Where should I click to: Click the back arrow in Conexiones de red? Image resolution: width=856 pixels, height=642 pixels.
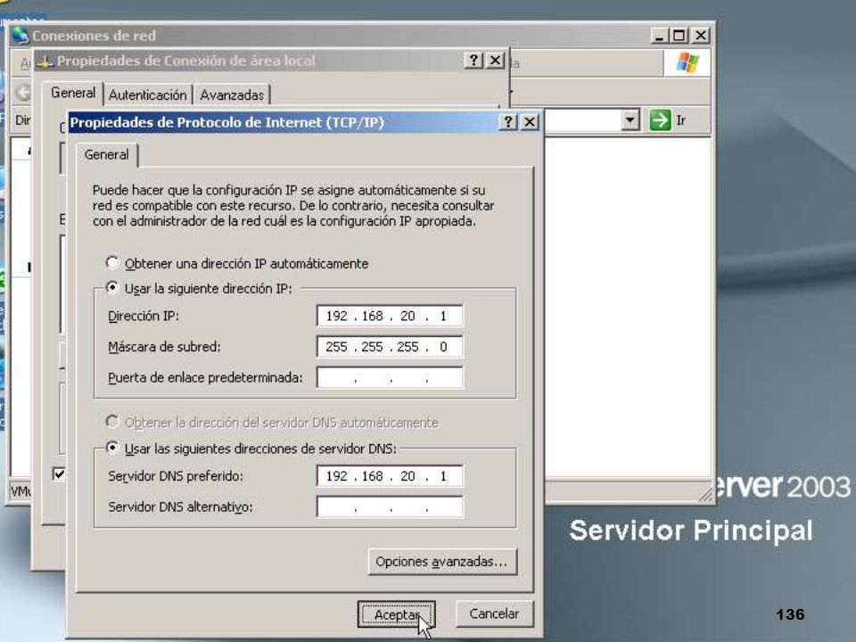(x=22, y=92)
